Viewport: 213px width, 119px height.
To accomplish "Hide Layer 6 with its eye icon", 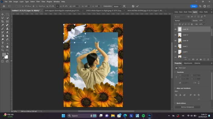I will tap(176, 52).
